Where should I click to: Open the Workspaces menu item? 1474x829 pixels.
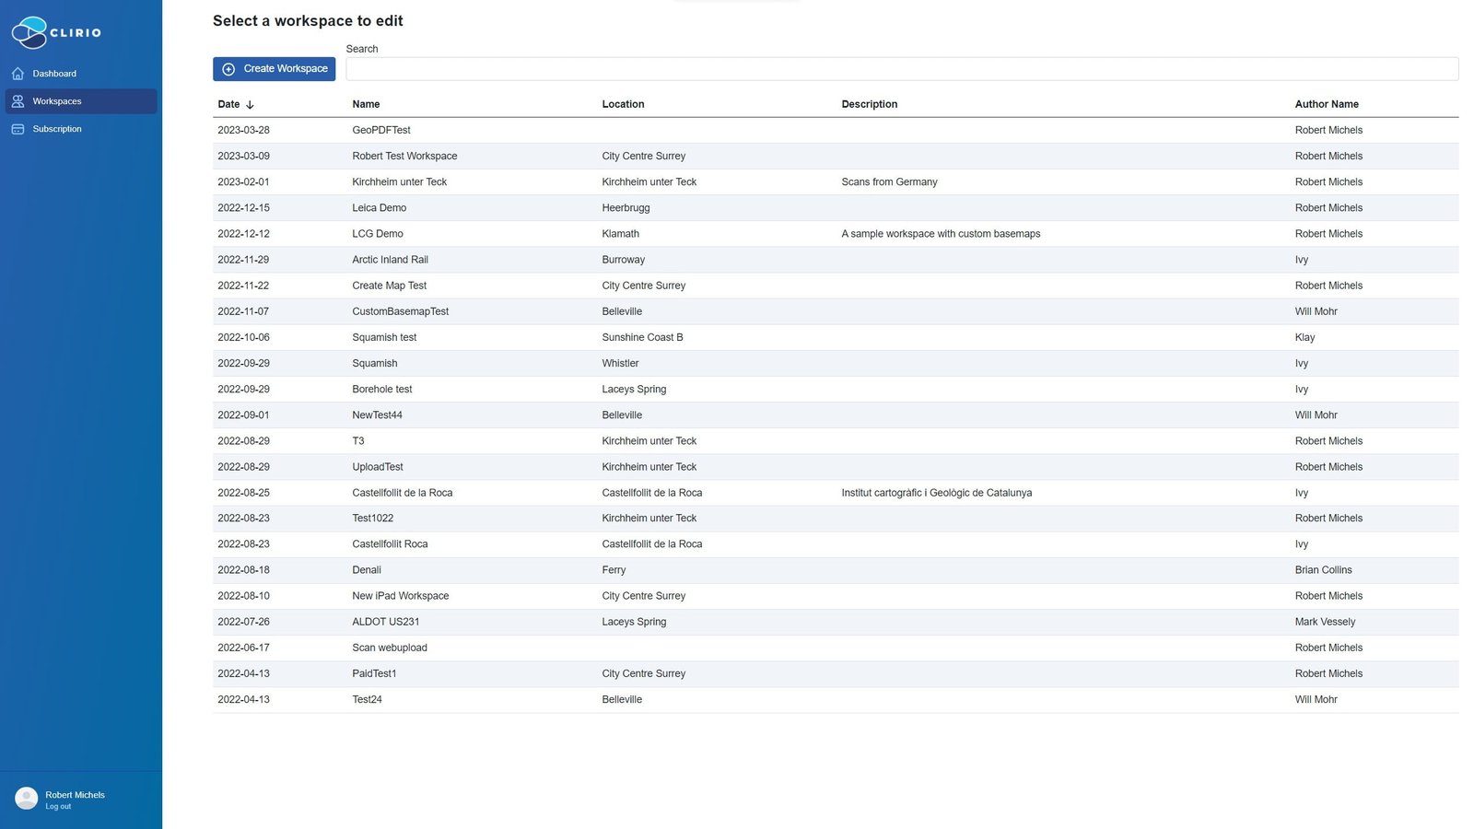tap(81, 101)
